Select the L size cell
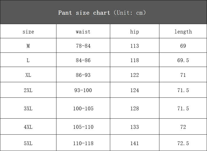Screen dimensions: 207x151 [28, 60]
